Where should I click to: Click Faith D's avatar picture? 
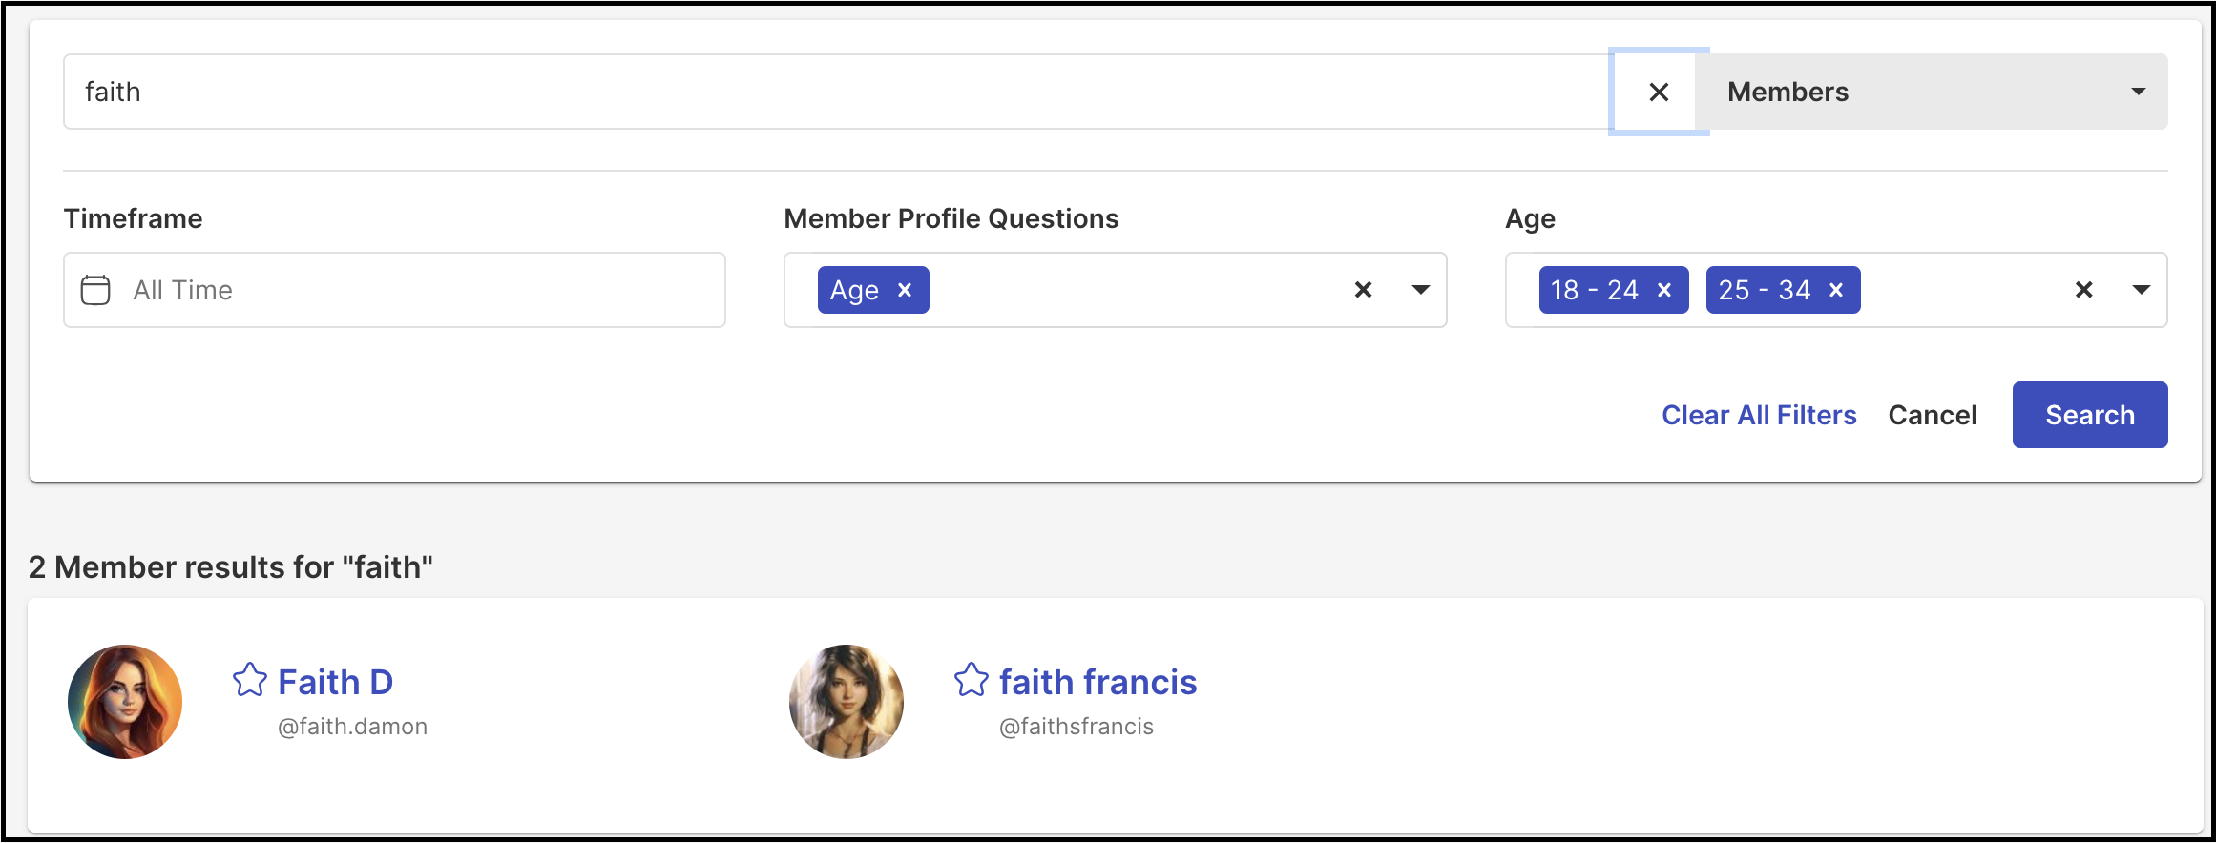point(125,702)
